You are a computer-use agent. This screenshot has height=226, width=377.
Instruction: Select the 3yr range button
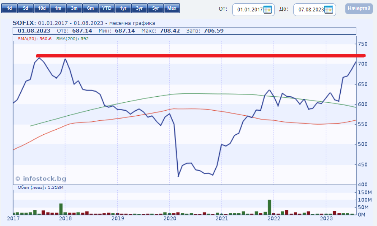pyautogui.click(x=139, y=8)
